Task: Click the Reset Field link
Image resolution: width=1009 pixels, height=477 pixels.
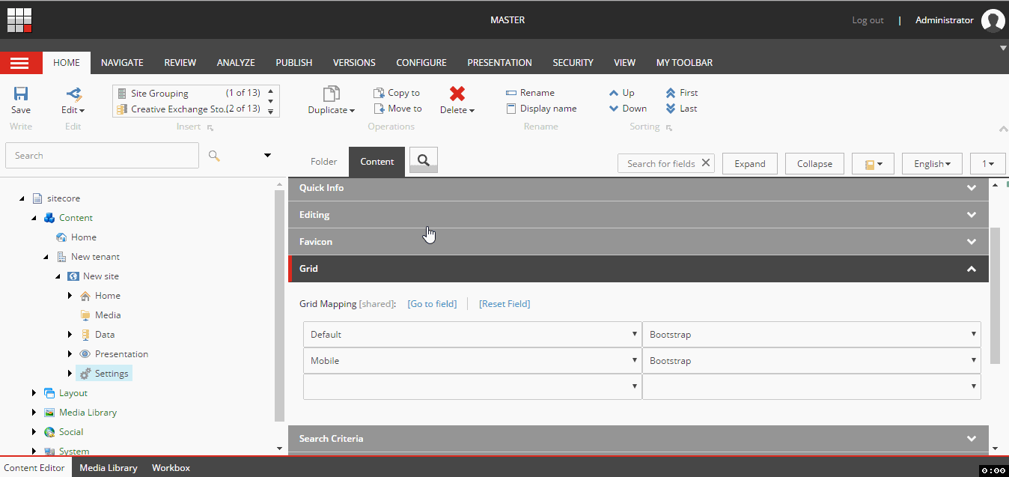Action: tap(504, 304)
